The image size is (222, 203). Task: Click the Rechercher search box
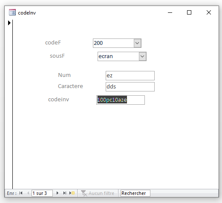(136, 193)
